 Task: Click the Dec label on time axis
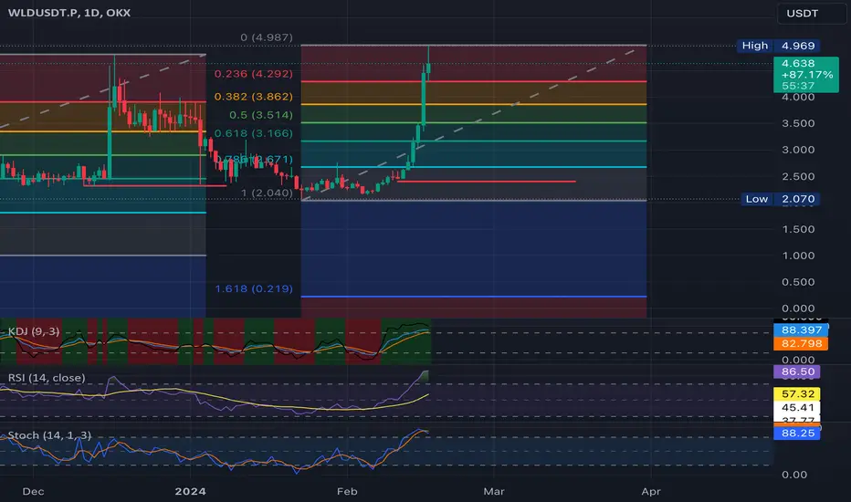coord(33,492)
